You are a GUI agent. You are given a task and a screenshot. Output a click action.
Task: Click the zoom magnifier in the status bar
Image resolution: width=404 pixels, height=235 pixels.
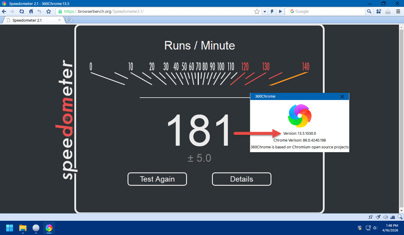[x=400, y=217]
